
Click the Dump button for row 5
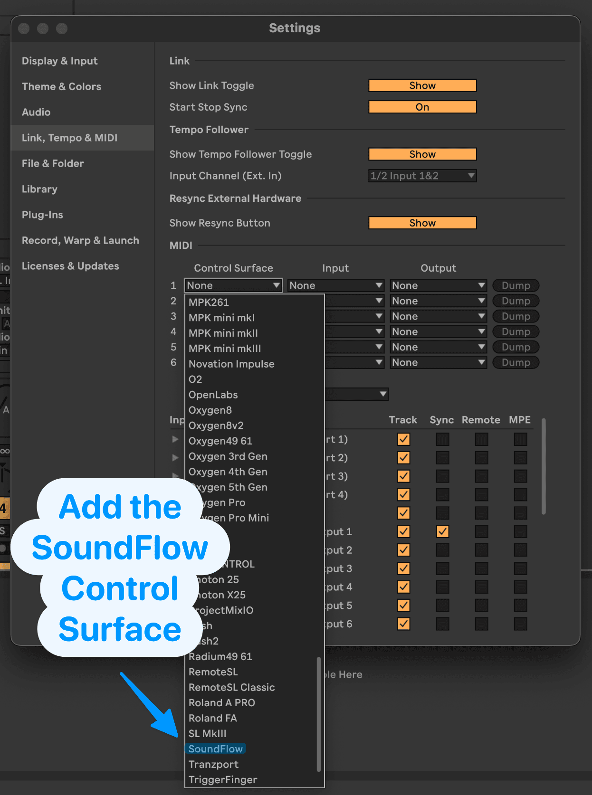pyautogui.click(x=516, y=347)
